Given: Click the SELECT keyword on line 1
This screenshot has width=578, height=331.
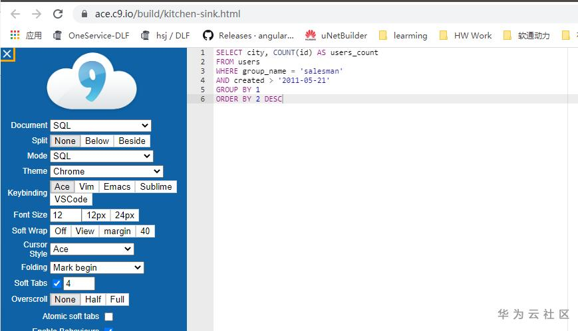Looking at the screenshot, I should (229, 52).
